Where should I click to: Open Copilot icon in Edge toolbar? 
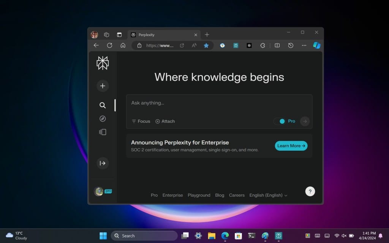click(316, 45)
